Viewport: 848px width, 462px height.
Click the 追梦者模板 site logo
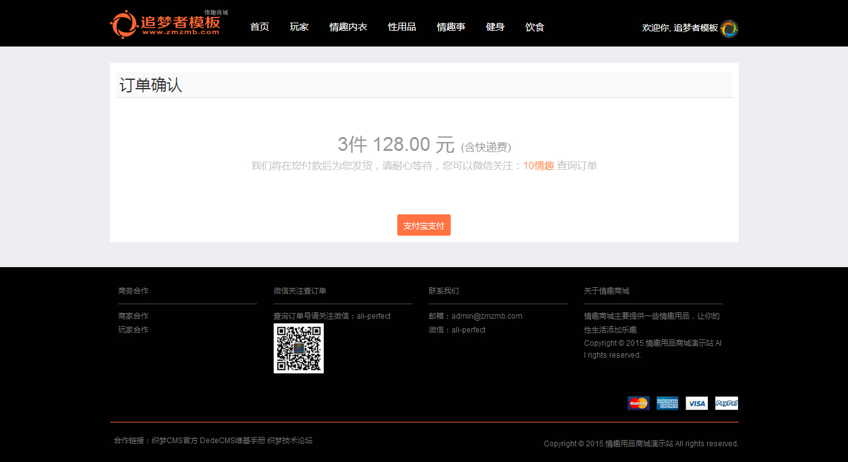[165, 25]
